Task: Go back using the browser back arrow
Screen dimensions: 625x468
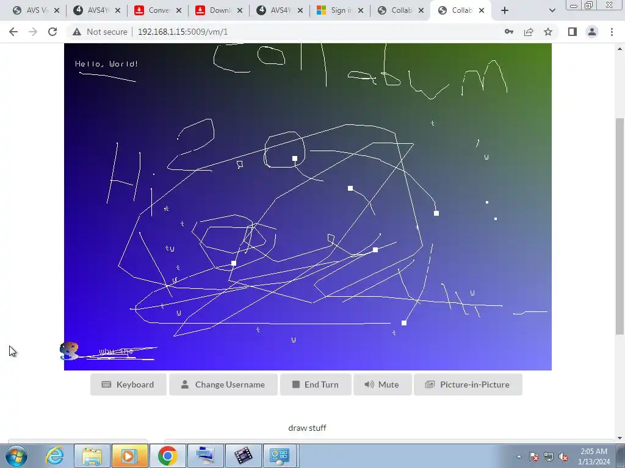Action: tap(13, 32)
